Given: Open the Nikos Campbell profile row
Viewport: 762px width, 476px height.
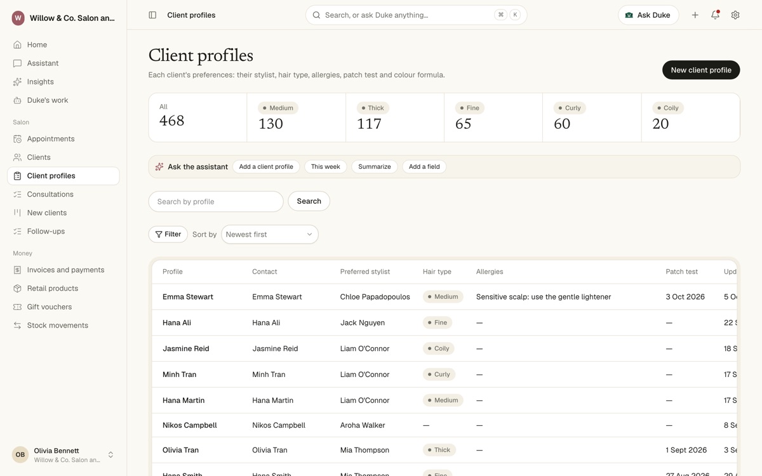Looking at the screenshot, I should point(444,425).
